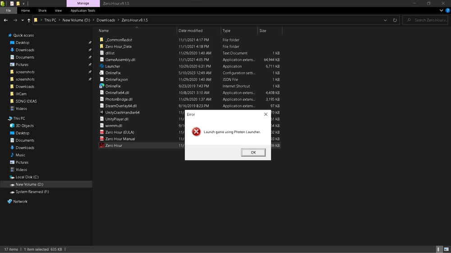This screenshot has width=451, height=253.
Task: Click New Volume (D:) breadcrumb
Action: tap(76, 20)
